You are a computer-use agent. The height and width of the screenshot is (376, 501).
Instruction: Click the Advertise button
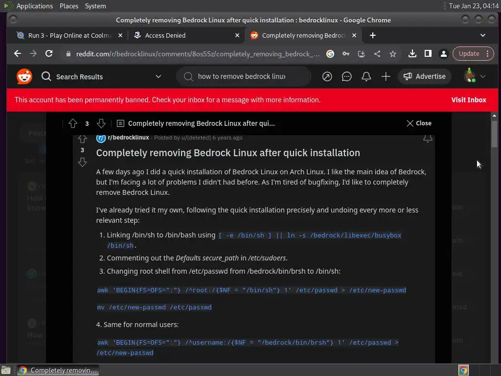[424, 76]
